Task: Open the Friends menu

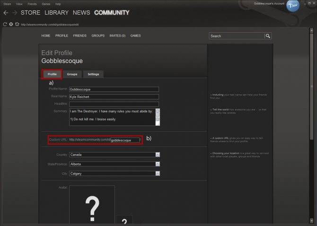Action: click(32, 4)
